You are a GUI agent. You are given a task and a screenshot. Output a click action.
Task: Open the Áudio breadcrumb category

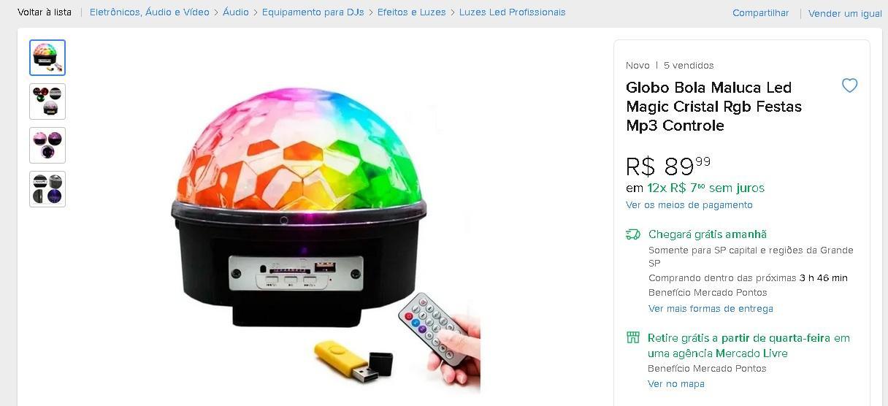236,12
